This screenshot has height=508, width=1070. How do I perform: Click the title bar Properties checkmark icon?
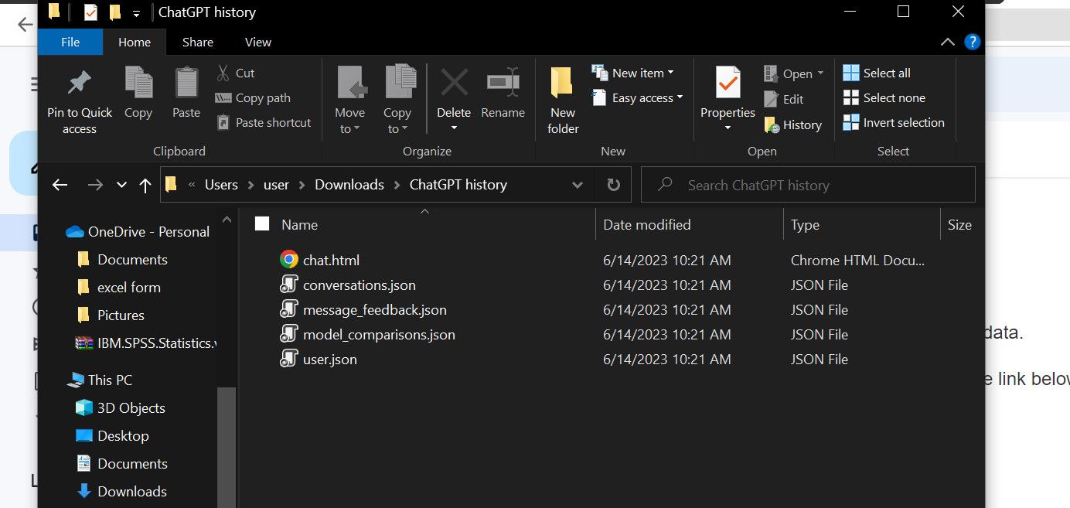(x=90, y=12)
